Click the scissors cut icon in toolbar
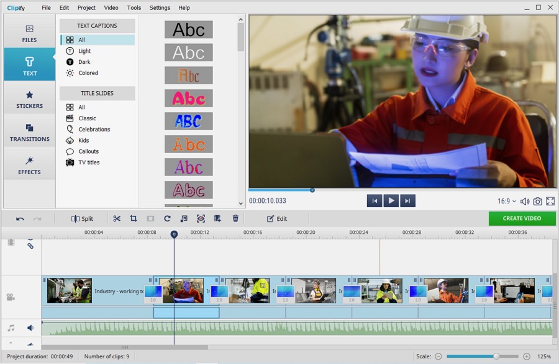This screenshot has height=364, width=559. click(x=117, y=218)
